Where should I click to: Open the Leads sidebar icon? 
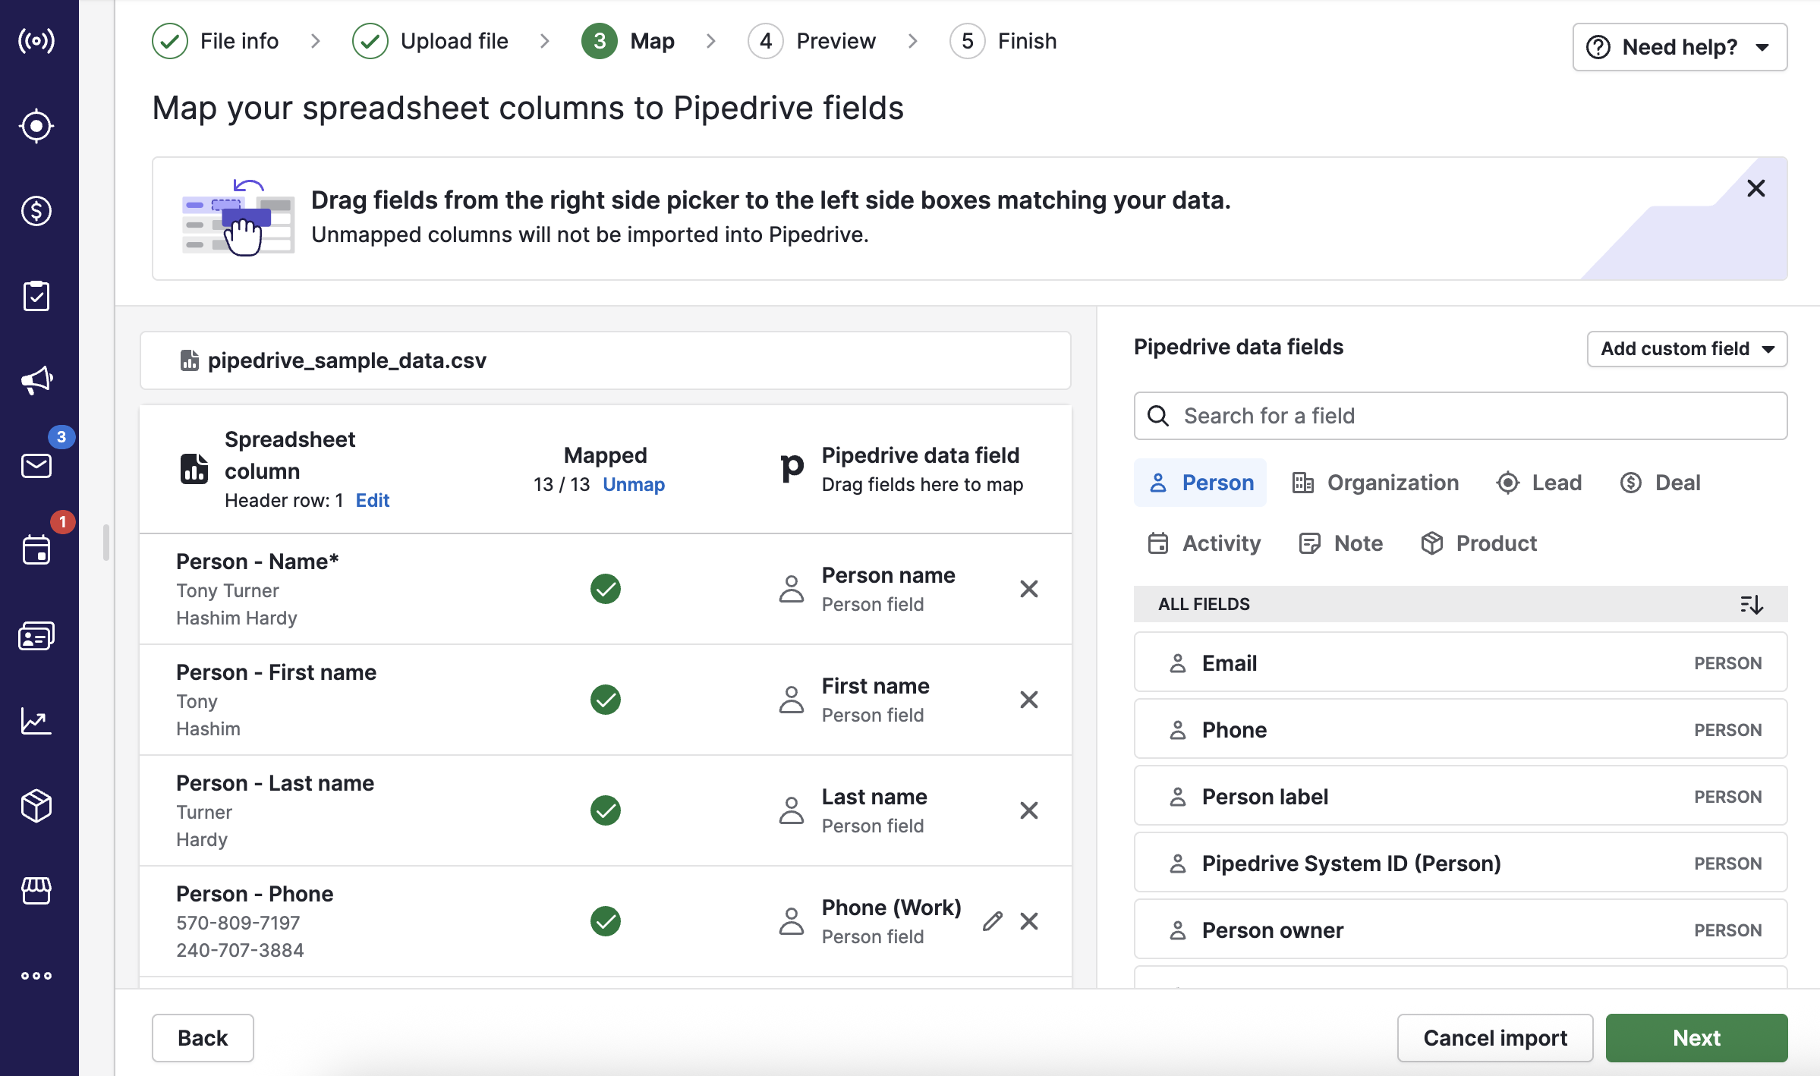tap(36, 126)
